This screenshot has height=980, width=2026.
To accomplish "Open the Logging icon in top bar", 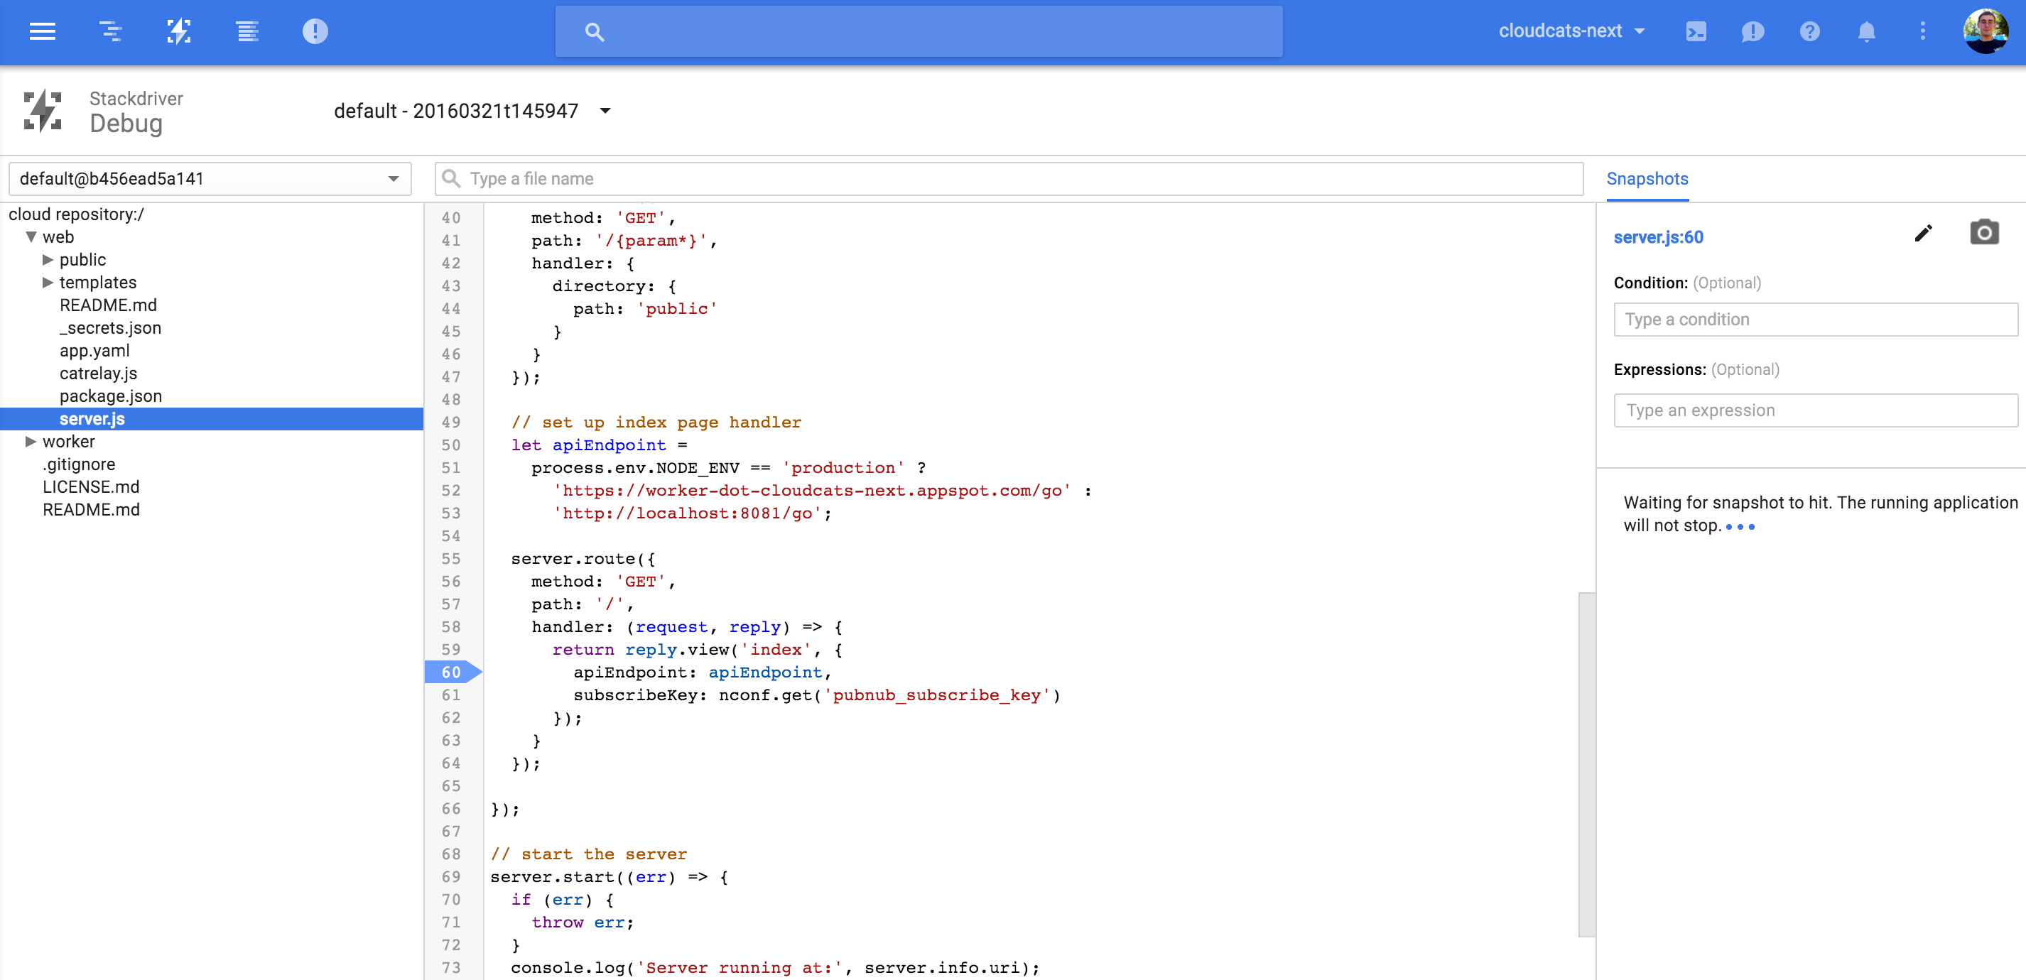I will (x=247, y=31).
